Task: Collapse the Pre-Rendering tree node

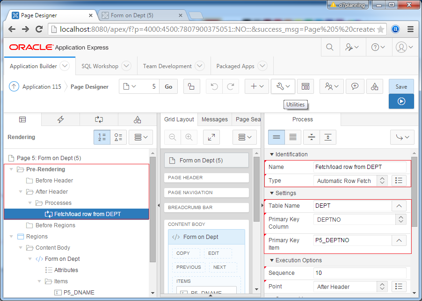Action: coord(11,169)
